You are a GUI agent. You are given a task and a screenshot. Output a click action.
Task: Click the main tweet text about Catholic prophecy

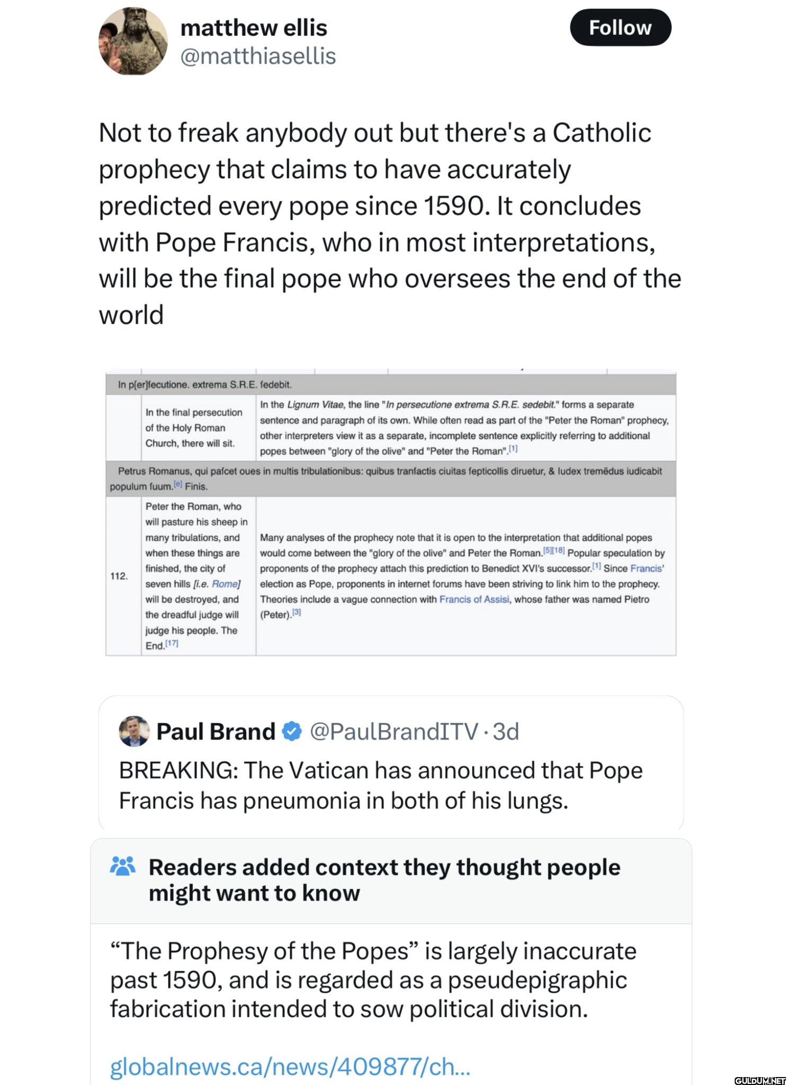(x=390, y=223)
